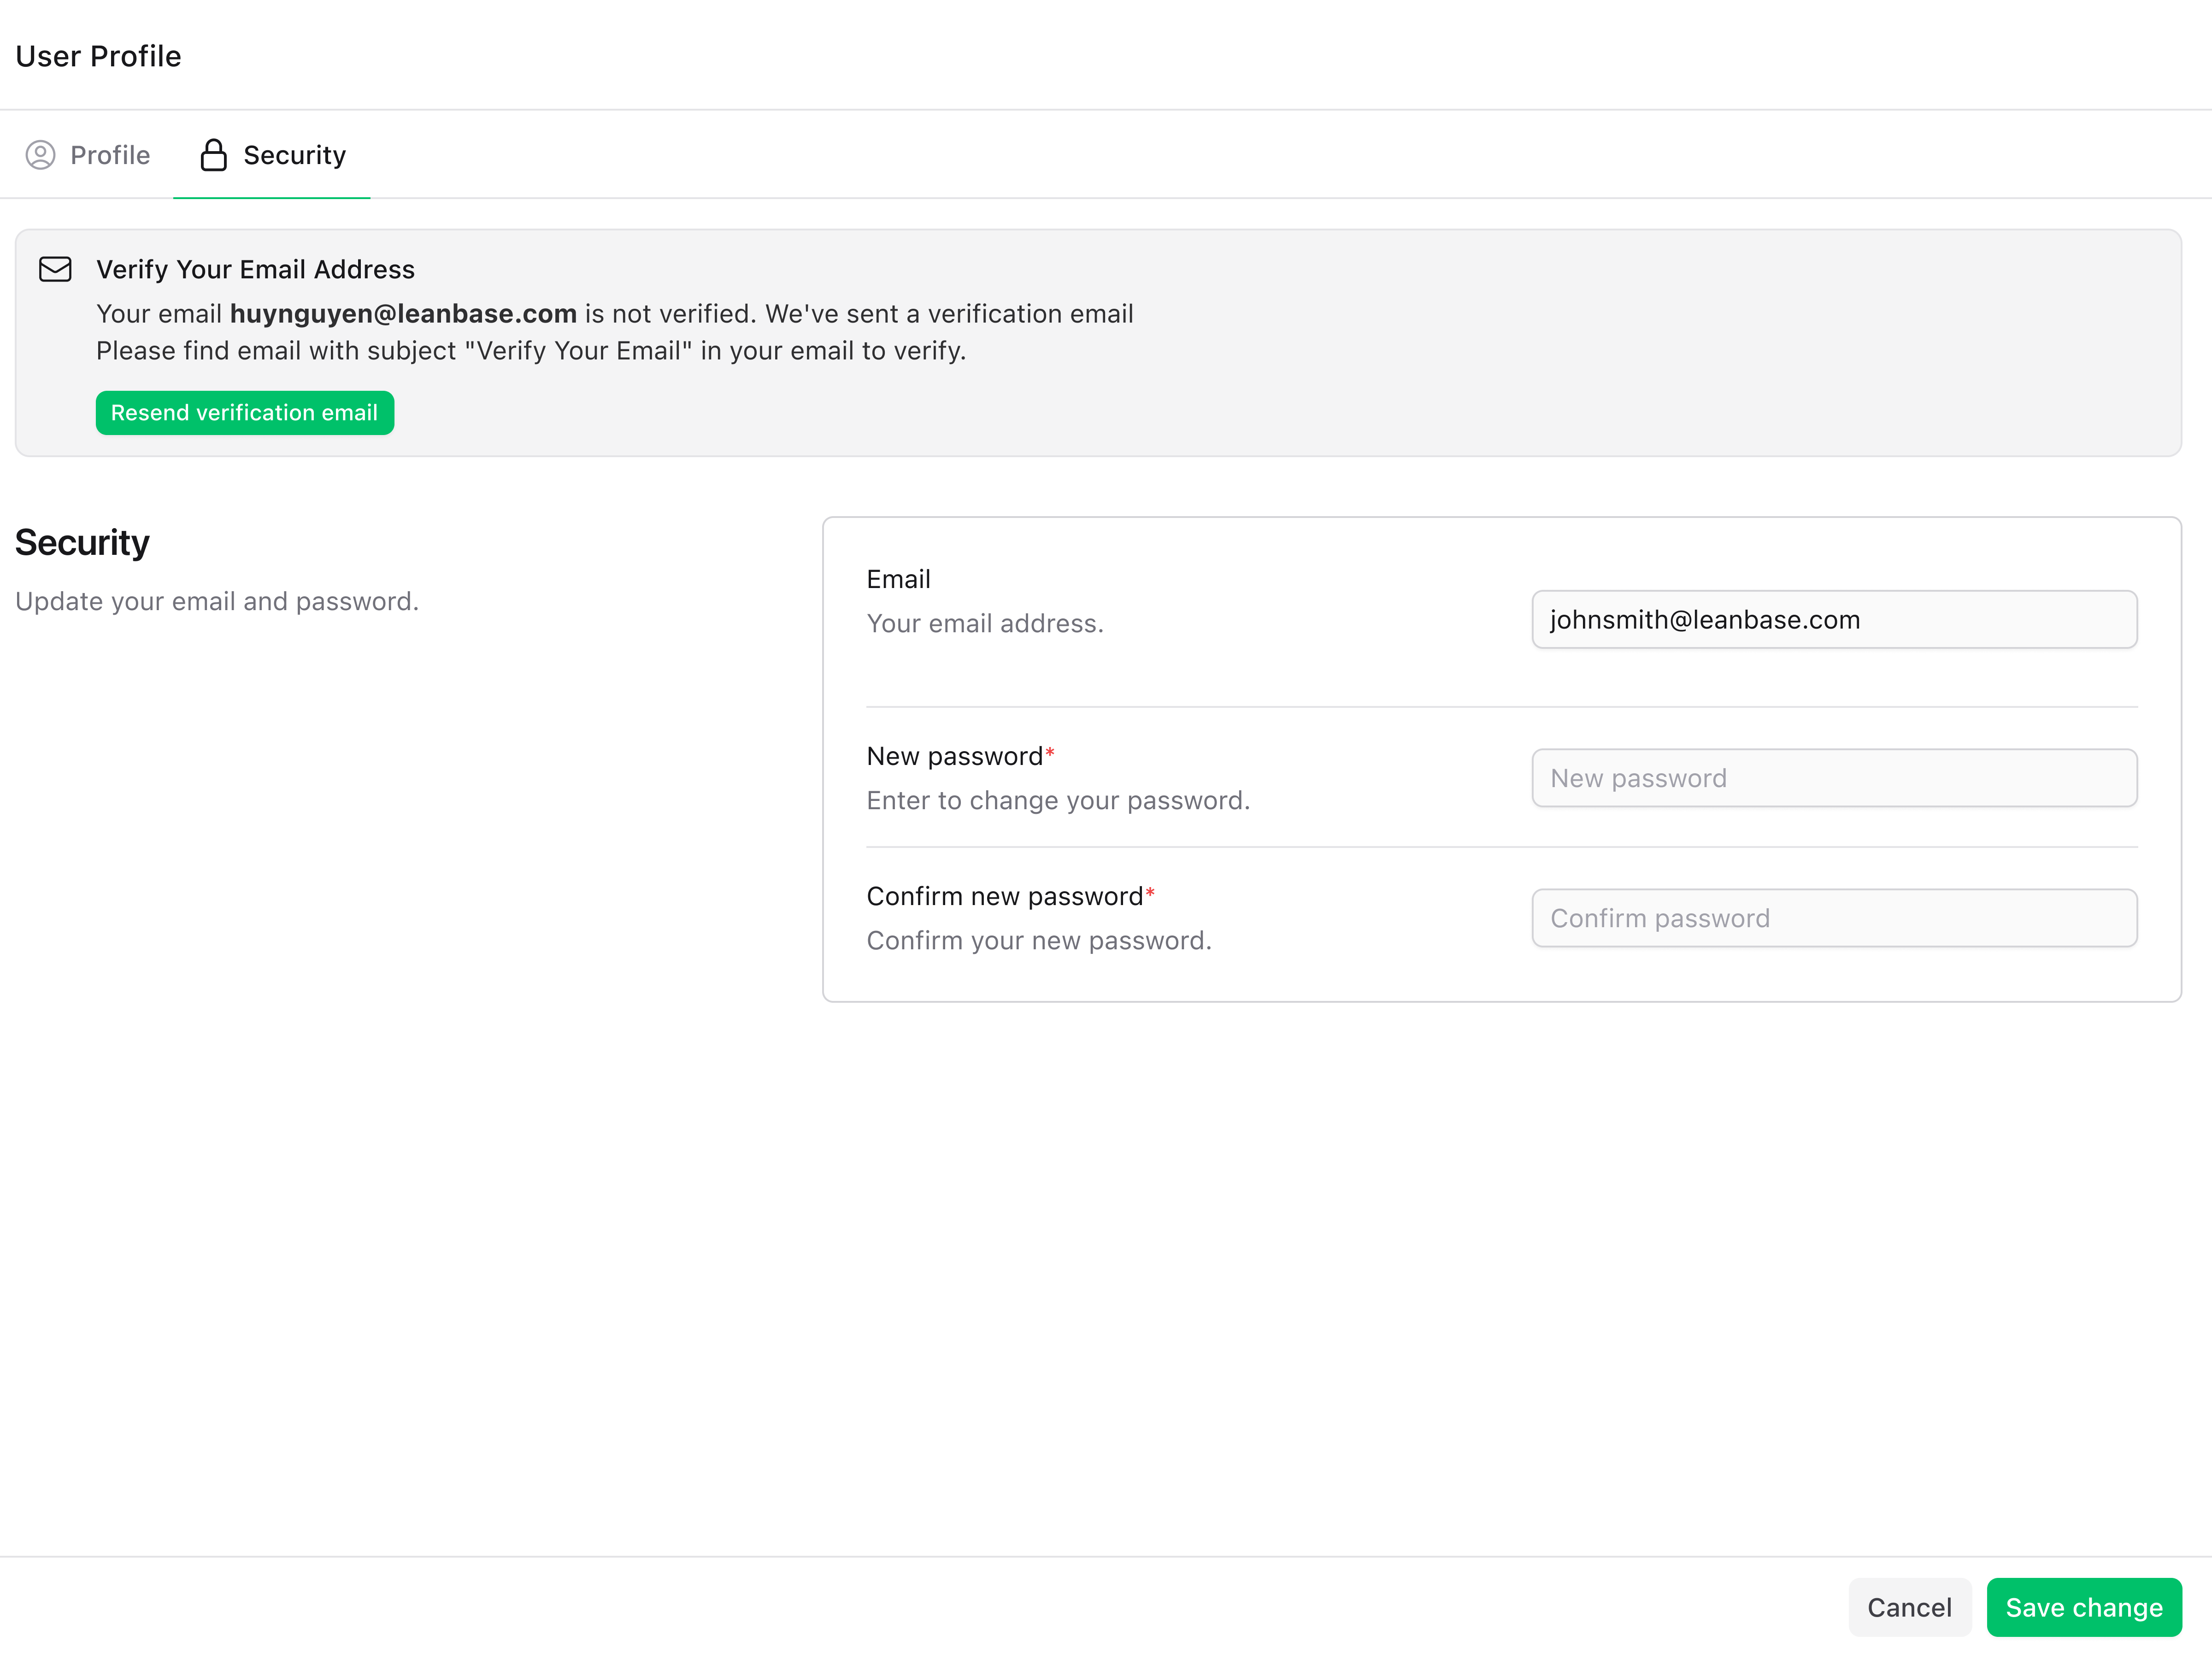Viewport: 2212px width, 1659px height.
Task: Click the envelope icon in verification banner
Action: coord(55,269)
